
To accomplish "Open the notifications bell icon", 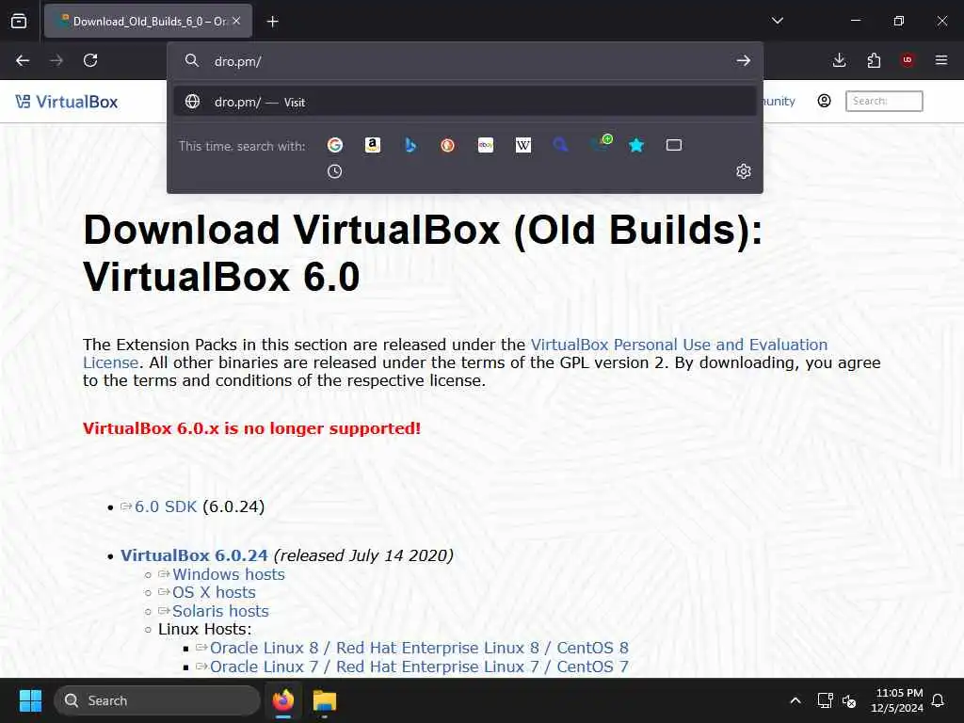I will 939,700.
